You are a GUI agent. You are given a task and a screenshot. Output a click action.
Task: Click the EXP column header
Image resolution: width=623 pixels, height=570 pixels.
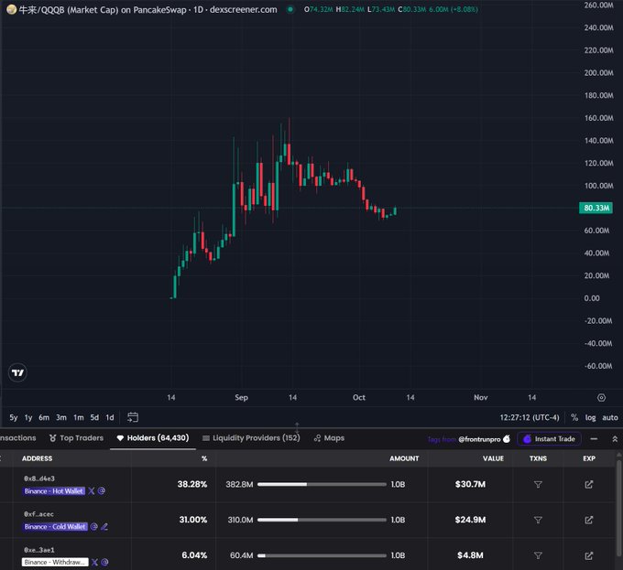(589, 458)
